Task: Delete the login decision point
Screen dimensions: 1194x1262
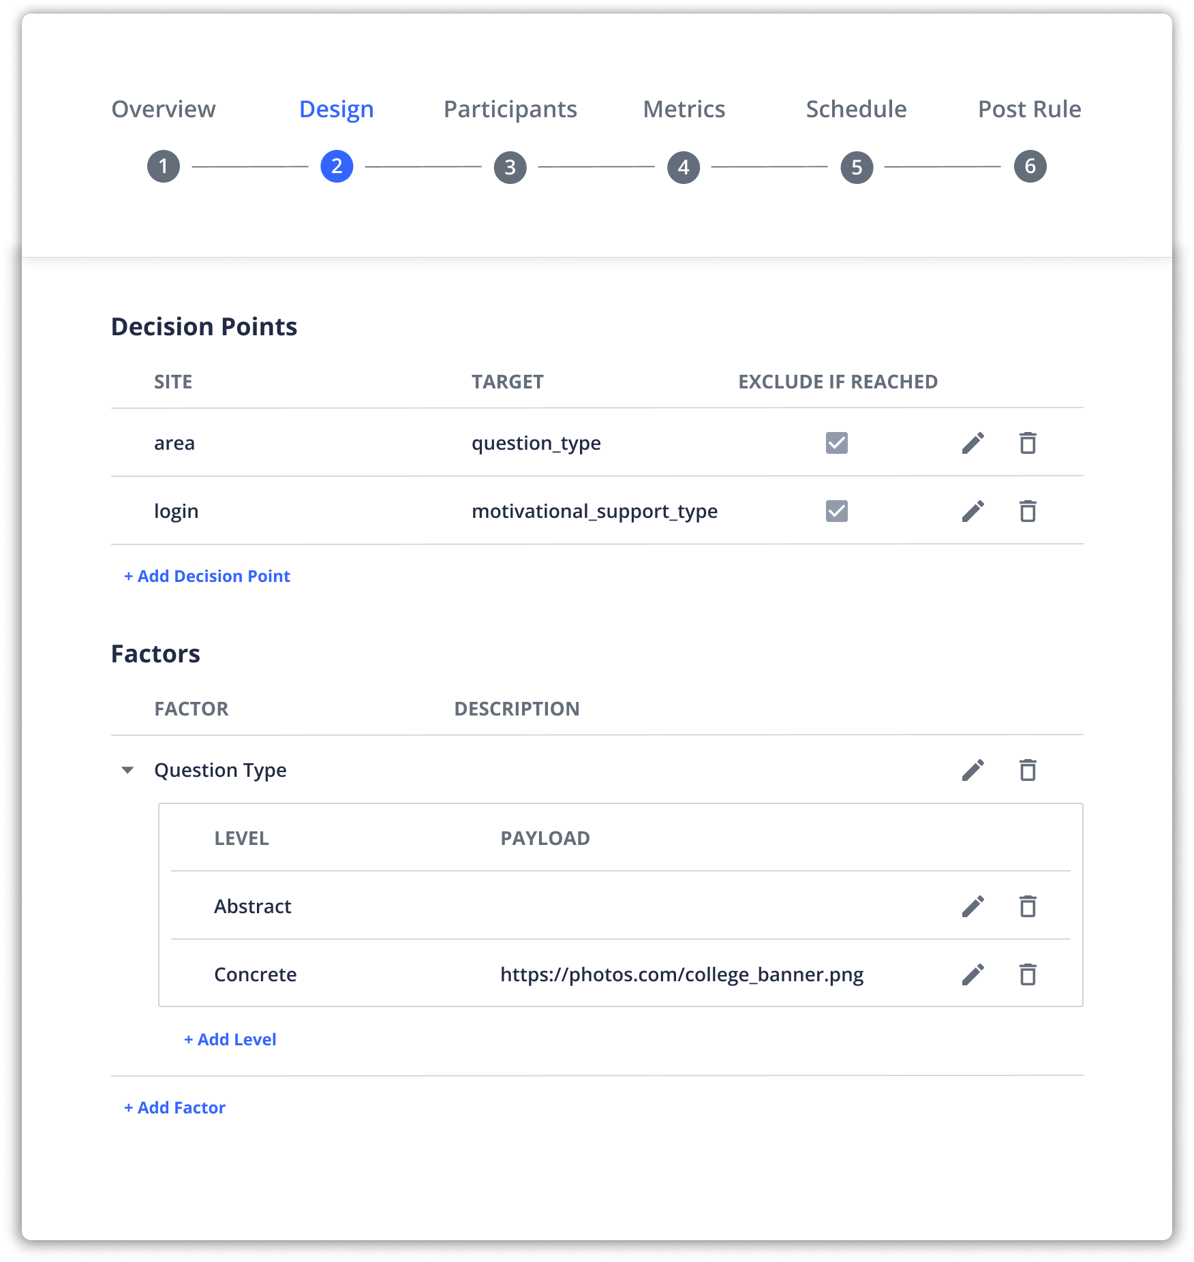Action: pos(1029,510)
